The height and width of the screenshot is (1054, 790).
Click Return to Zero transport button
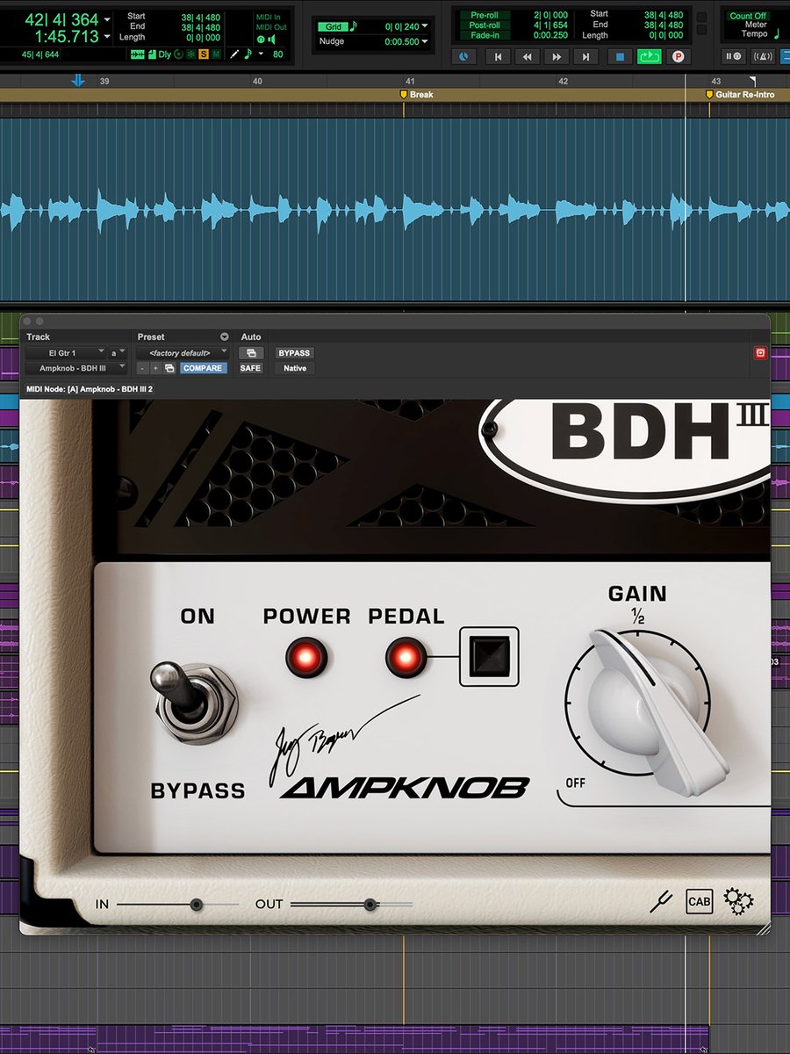(x=498, y=56)
